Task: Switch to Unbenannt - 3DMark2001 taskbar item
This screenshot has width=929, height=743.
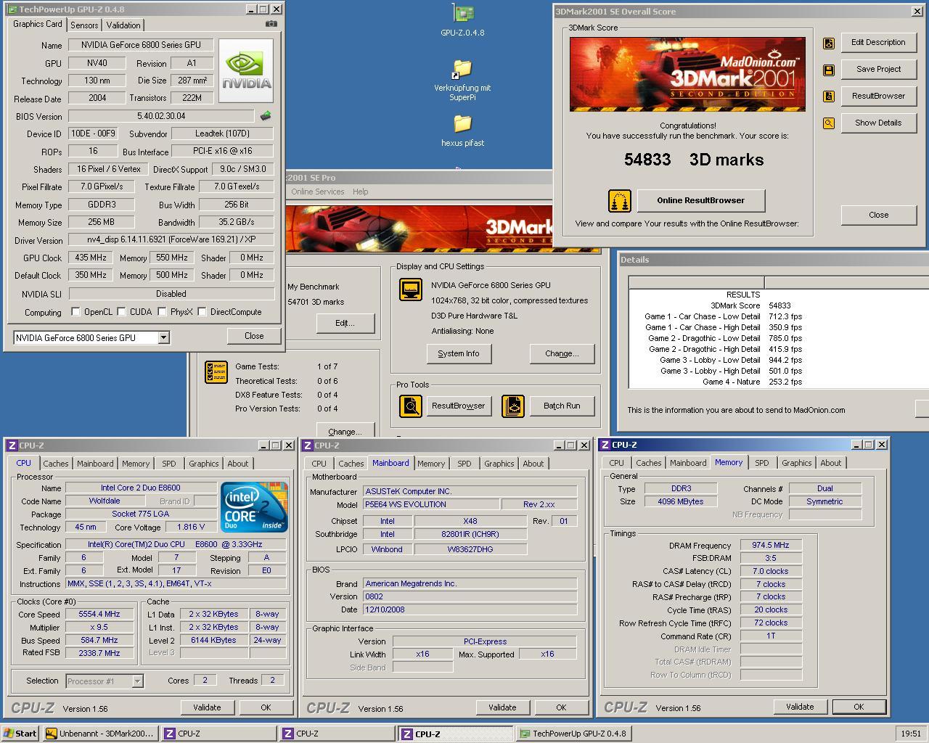Action: (x=100, y=734)
